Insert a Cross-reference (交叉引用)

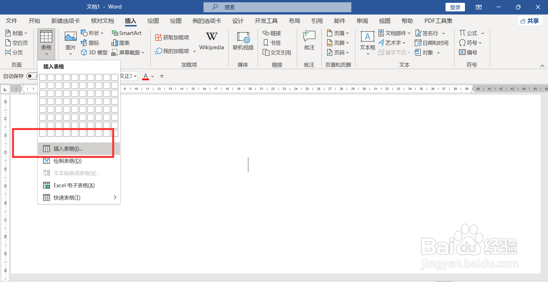[277, 53]
